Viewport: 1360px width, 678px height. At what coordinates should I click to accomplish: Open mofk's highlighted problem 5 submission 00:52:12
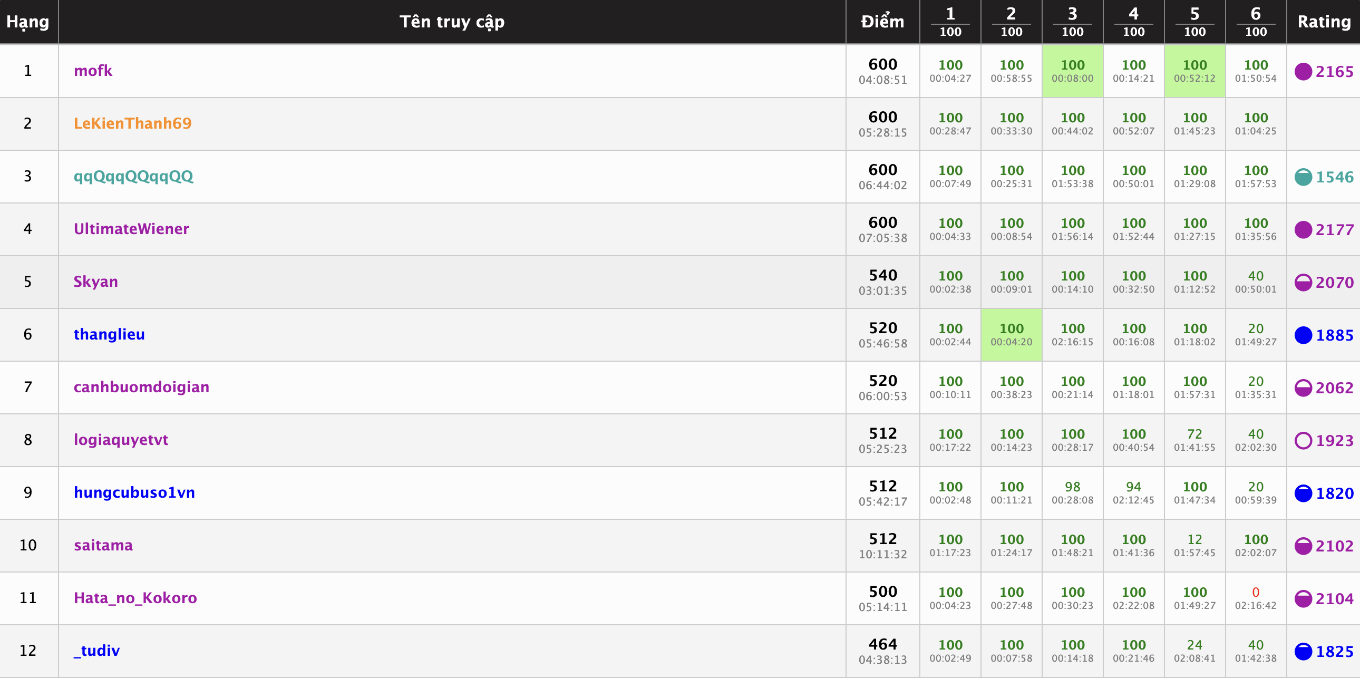click(x=1195, y=71)
